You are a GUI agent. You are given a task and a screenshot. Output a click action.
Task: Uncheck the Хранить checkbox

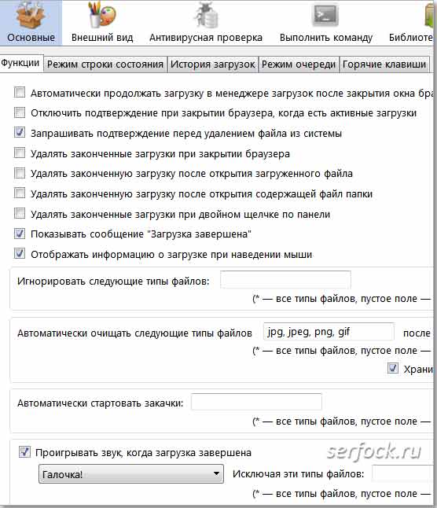click(x=393, y=368)
